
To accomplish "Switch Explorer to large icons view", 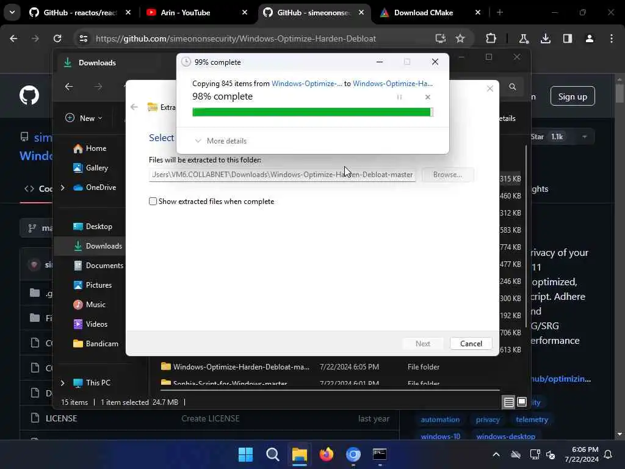I will (x=522, y=402).
